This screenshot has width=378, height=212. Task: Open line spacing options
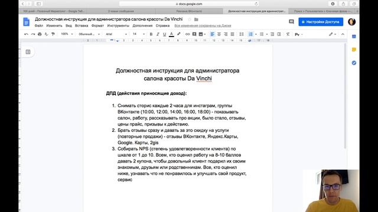click(x=242, y=34)
